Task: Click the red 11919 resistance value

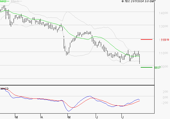Action: click(165, 40)
